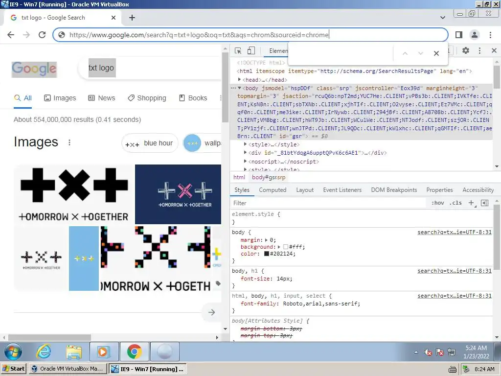Open Chrome three-dot menu

coord(490,35)
